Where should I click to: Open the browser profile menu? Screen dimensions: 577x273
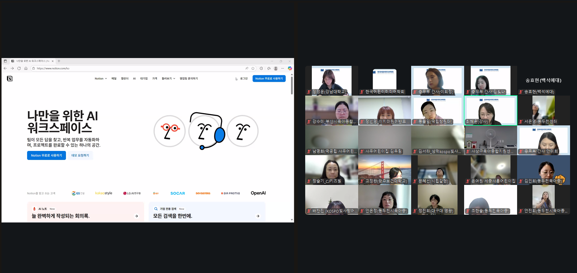[x=276, y=68]
